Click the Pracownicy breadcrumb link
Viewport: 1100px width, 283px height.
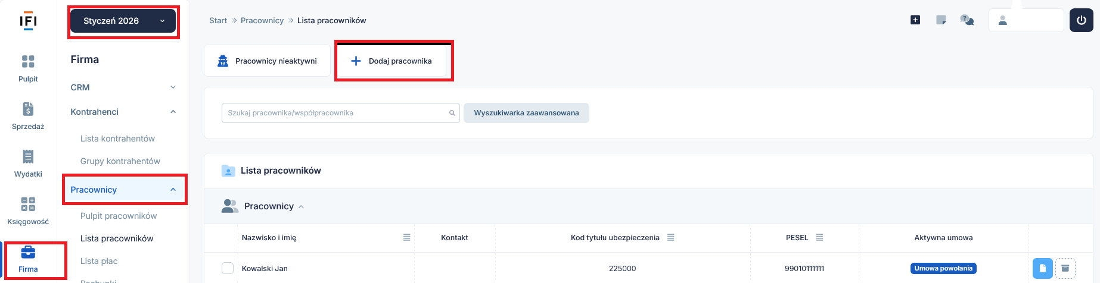coord(262,20)
